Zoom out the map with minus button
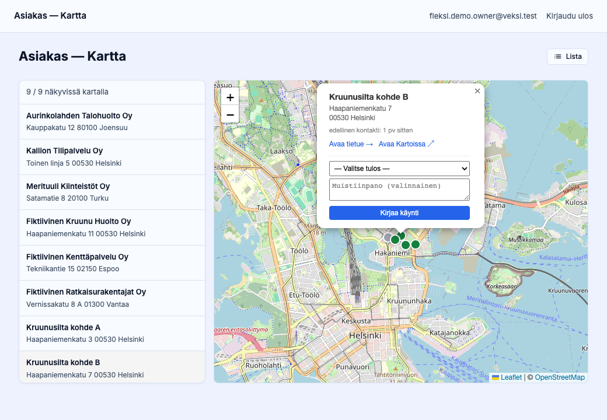This screenshot has width=607, height=420. click(230, 115)
